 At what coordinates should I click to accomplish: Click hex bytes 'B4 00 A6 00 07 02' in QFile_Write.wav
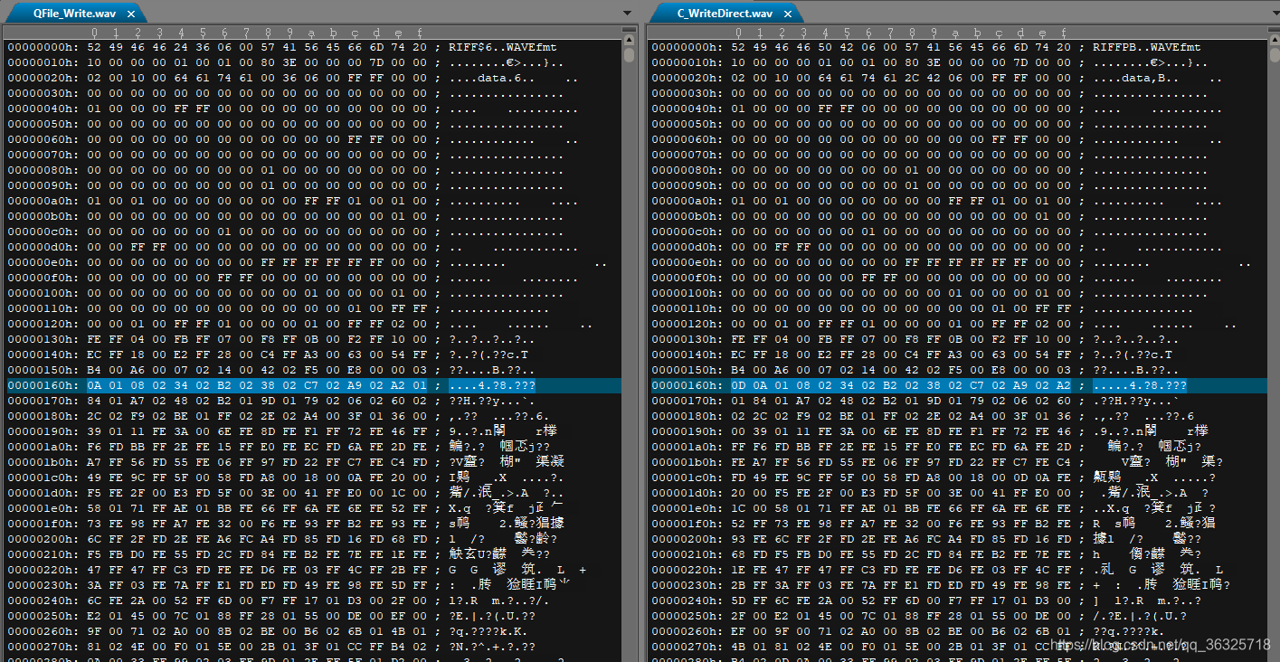pyautogui.click(x=147, y=370)
